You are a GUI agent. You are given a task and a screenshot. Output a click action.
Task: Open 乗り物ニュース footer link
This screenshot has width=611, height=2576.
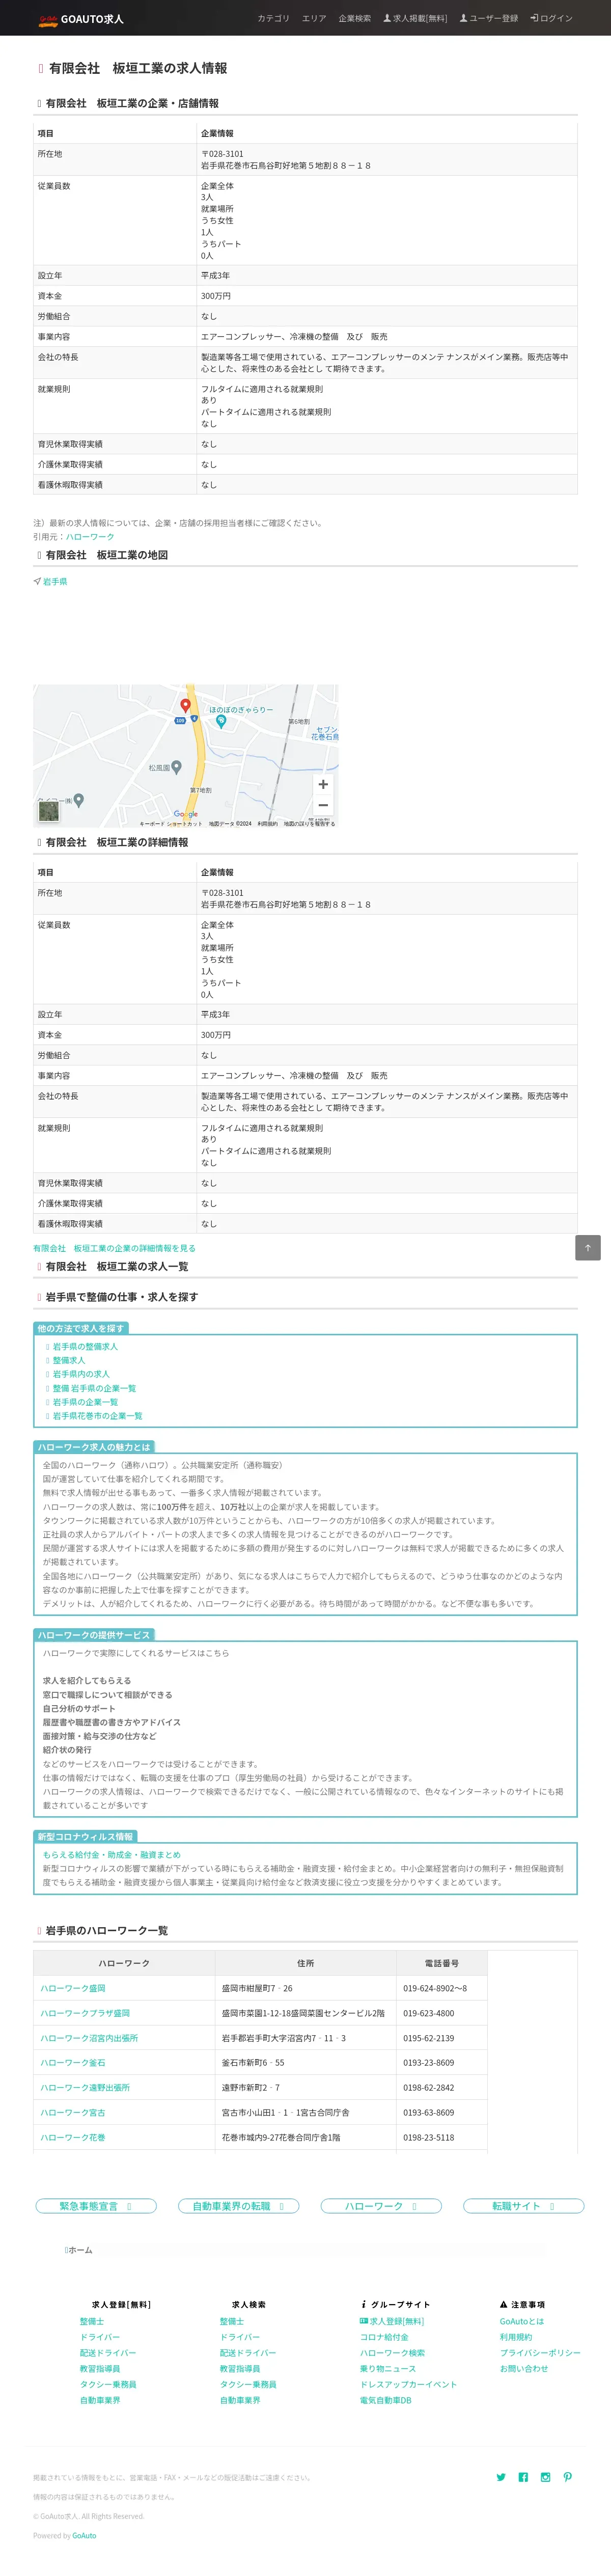[388, 2368]
